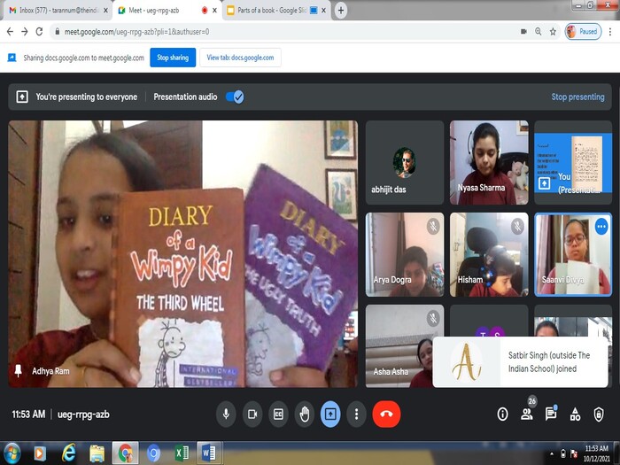Open the media player taskbar icon
Viewport: 620px width, 465px height.
[x=40, y=453]
